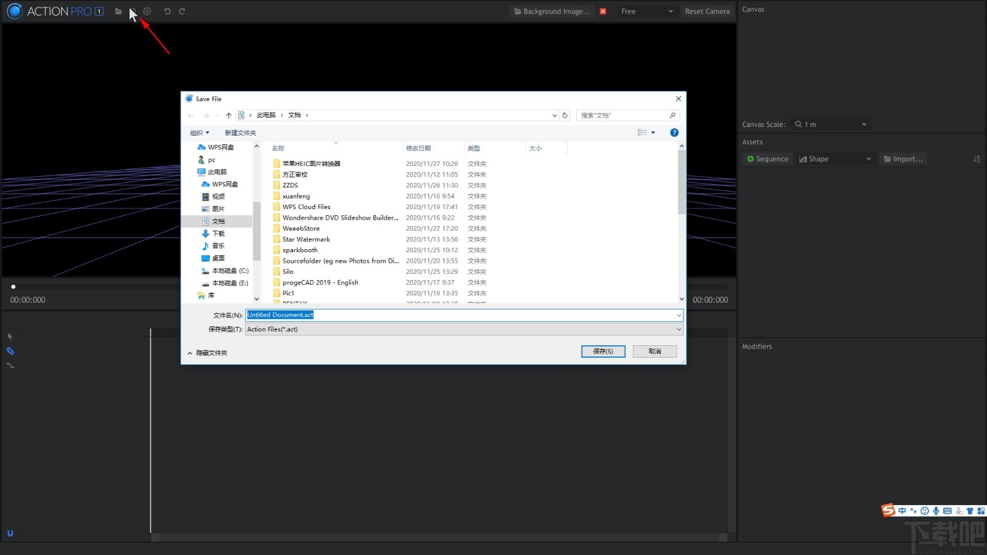Click the Undo icon in the toolbar
987x555 pixels.
167,11
